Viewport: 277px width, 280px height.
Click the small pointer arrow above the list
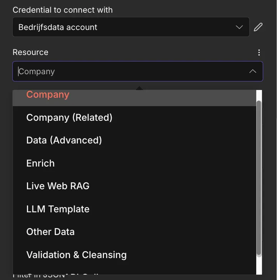click(x=139, y=88)
